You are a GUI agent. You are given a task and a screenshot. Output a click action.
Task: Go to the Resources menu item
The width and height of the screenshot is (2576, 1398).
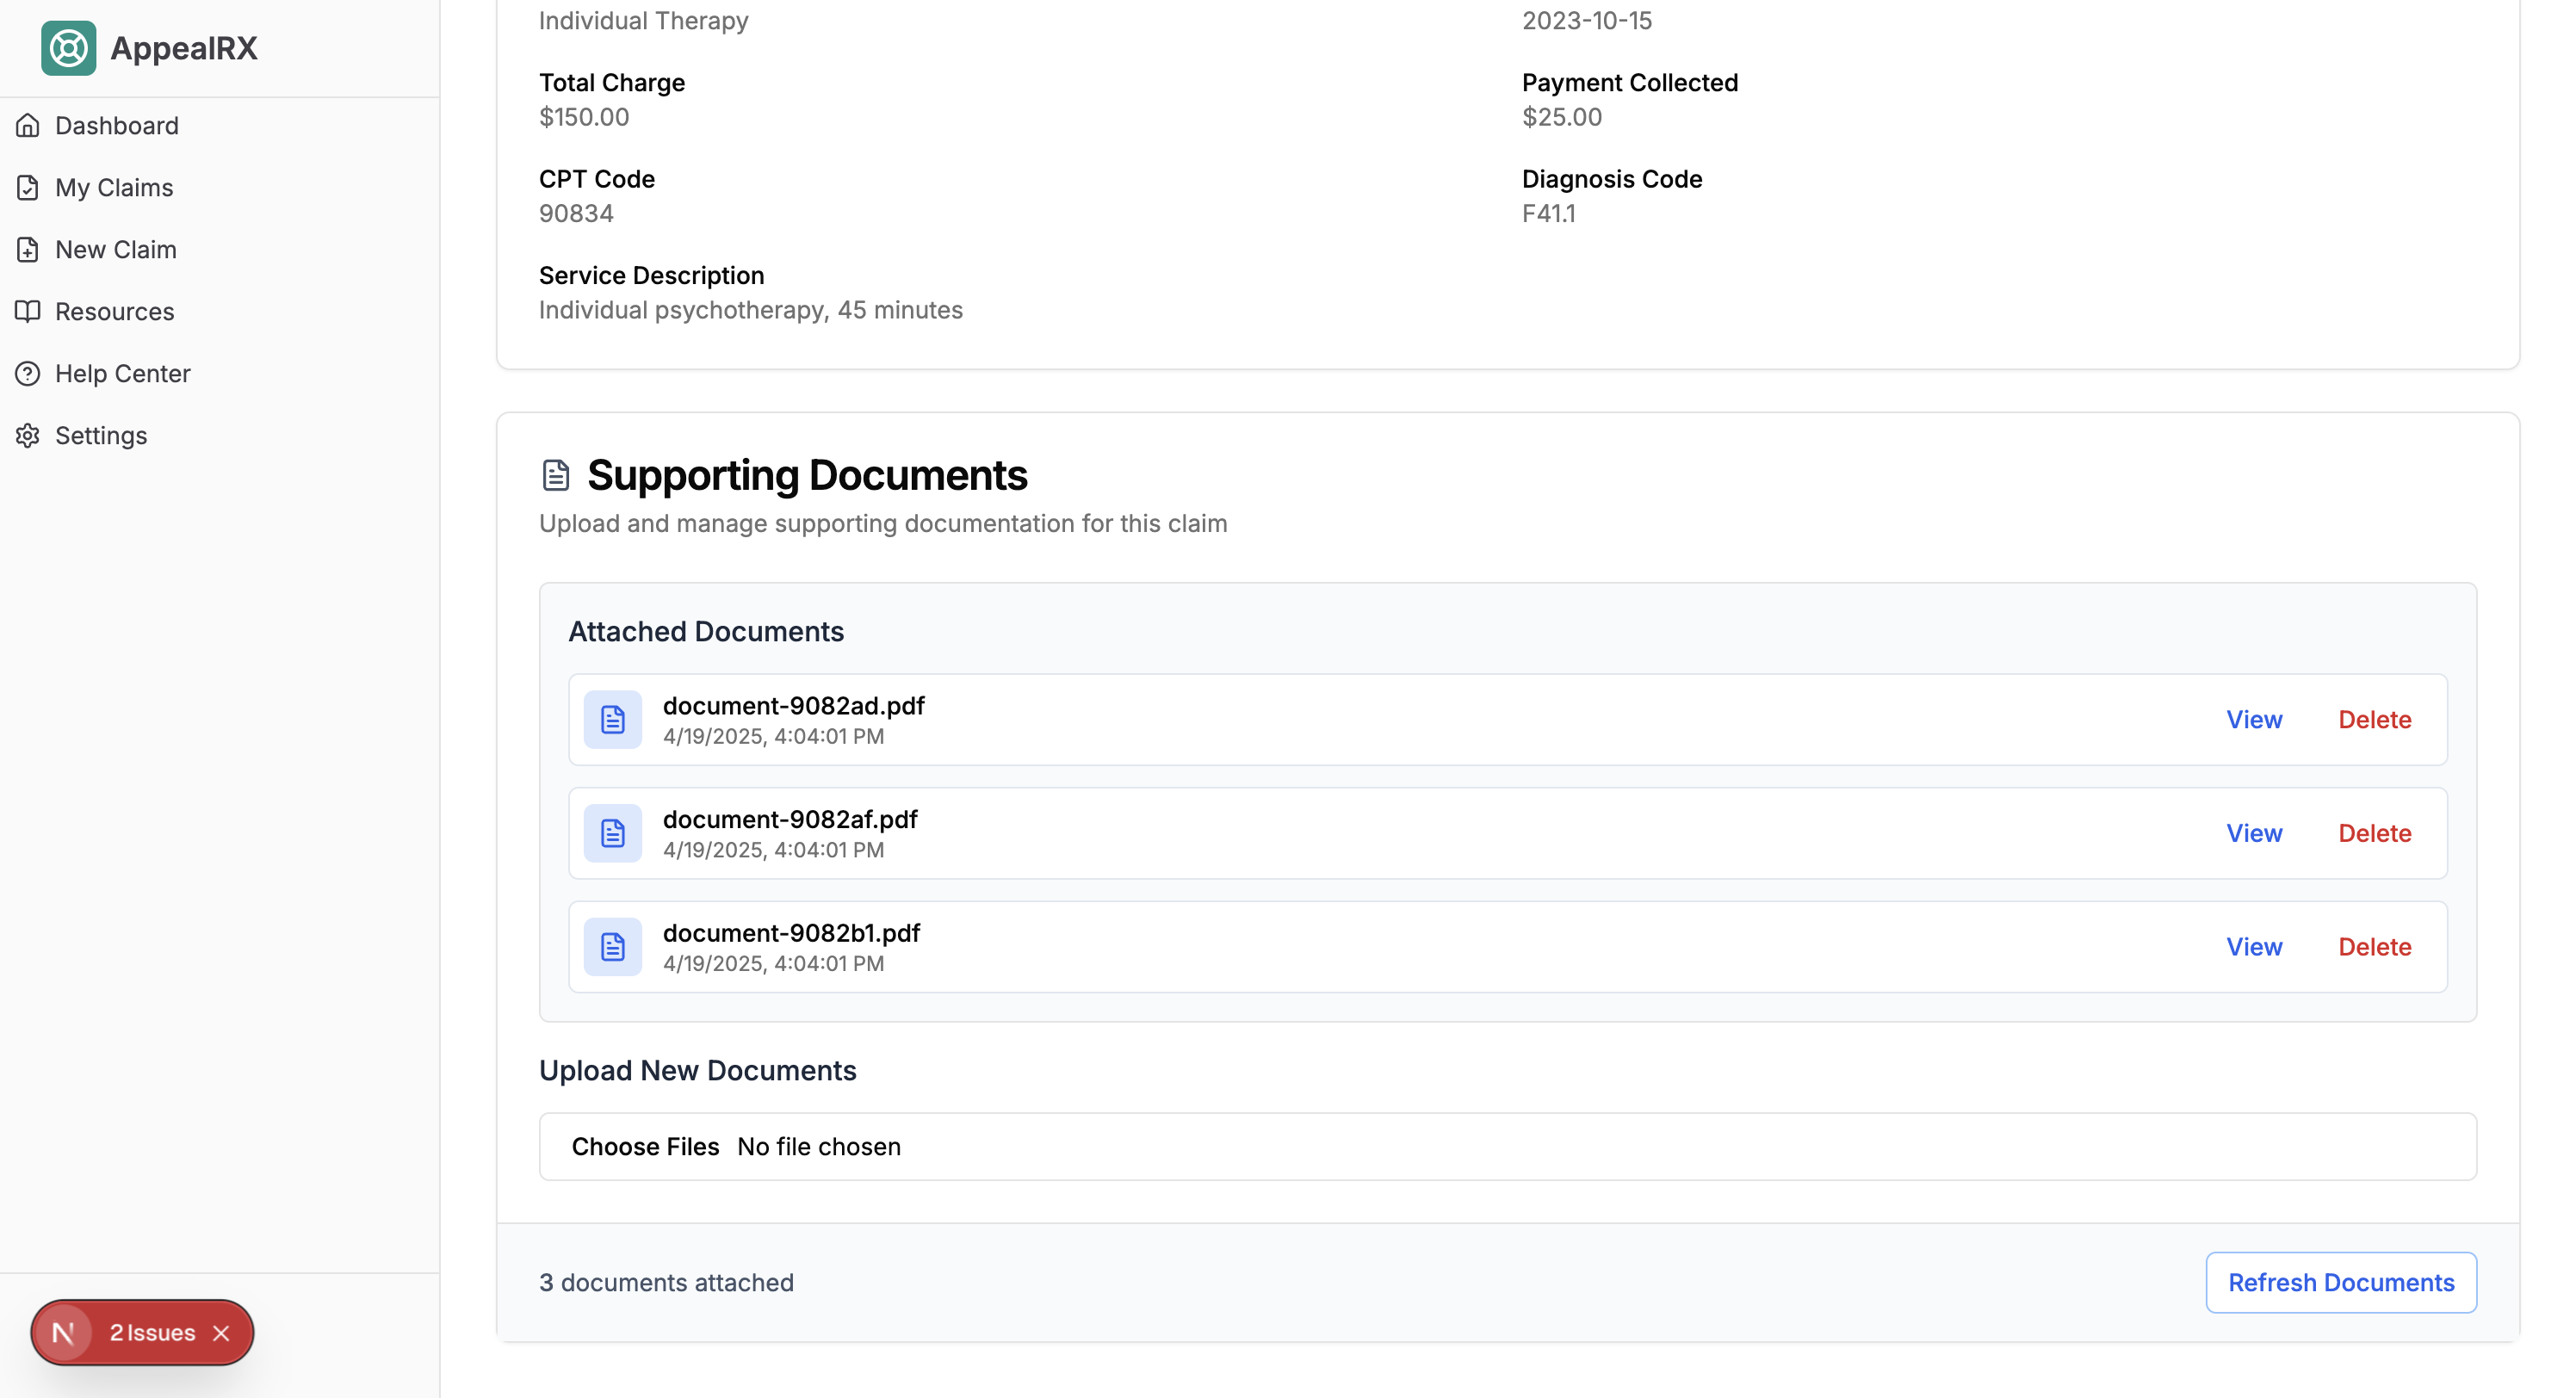point(114,312)
